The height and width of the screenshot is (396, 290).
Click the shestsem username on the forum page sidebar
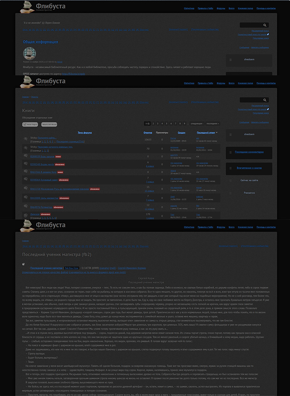249,134
